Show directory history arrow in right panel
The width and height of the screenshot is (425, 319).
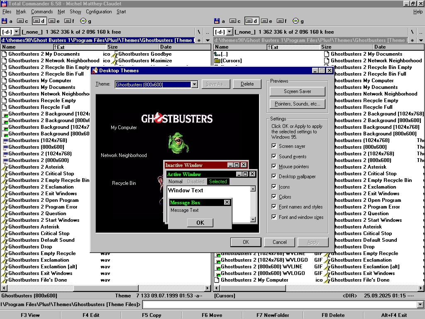coord(420,40)
